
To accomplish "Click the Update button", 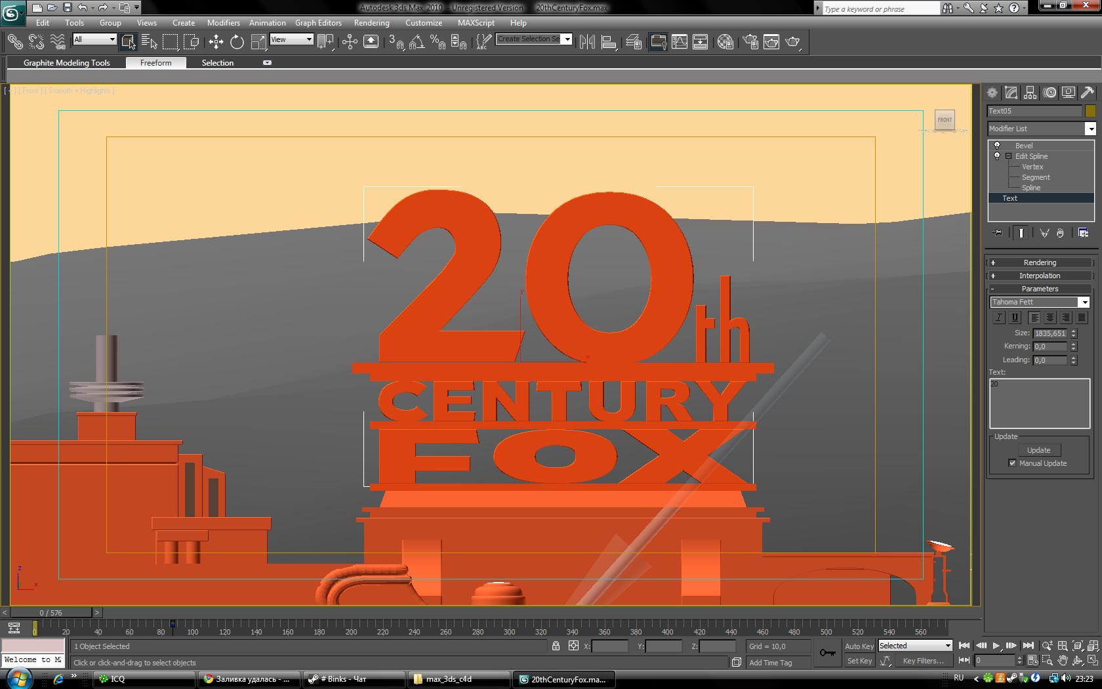I will pos(1038,450).
